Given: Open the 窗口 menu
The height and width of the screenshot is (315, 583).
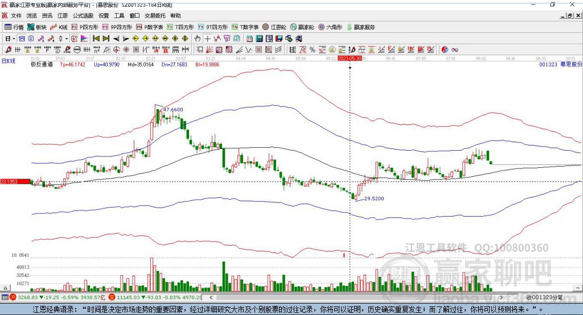Looking at the screenshot, I should (134, 15).
